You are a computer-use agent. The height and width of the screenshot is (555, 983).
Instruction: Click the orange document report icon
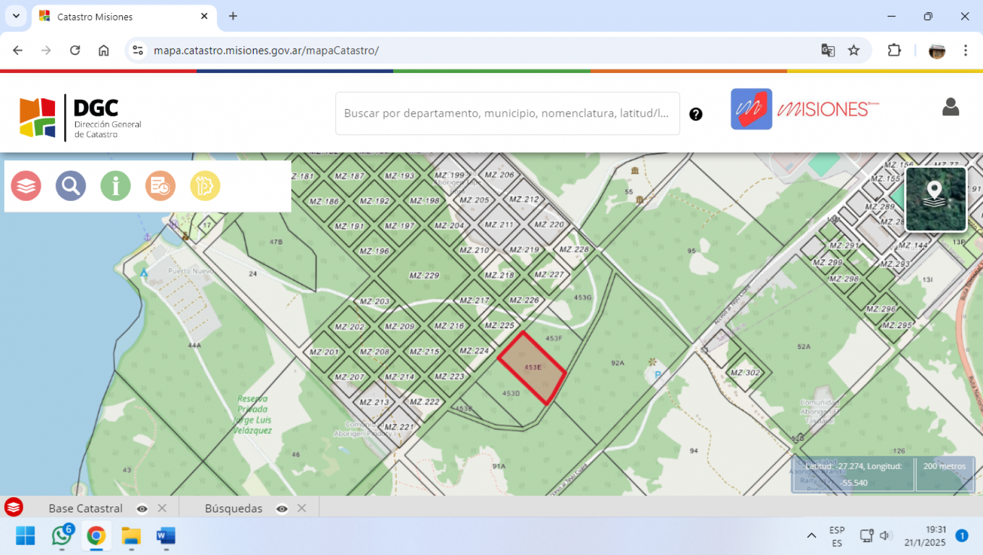(x=160, y=186)
